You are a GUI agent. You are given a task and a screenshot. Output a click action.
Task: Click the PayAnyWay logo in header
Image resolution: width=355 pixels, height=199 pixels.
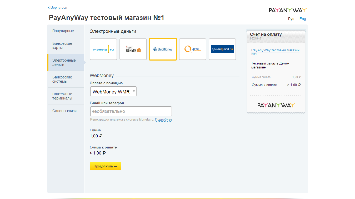click(288, 10)
